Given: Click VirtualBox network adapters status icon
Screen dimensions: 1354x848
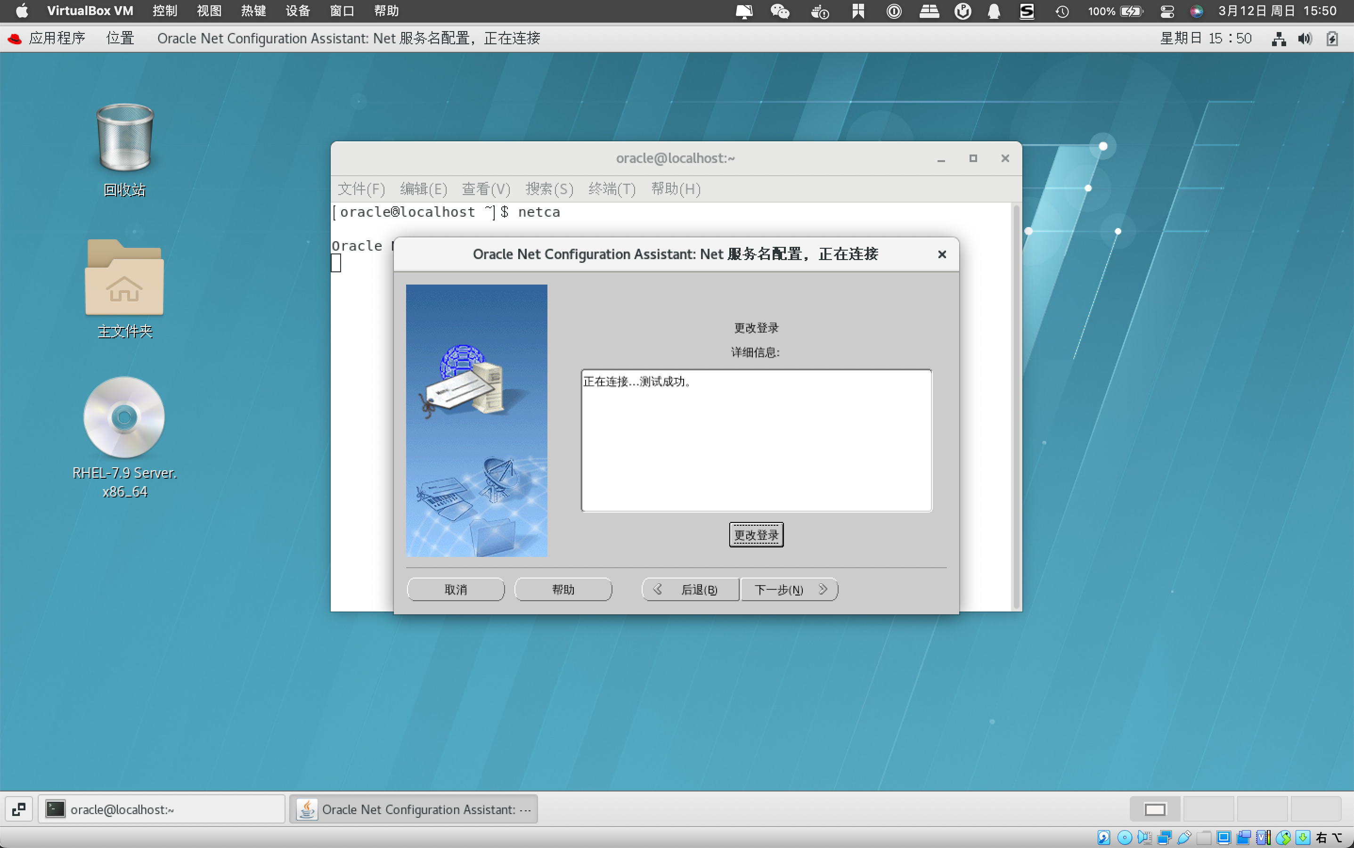Looking at the screenshot, I should 1165,837.
